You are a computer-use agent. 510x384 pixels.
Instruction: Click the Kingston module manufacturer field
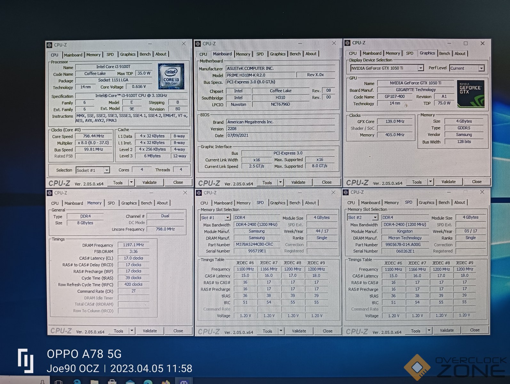[x=405, y=231]
